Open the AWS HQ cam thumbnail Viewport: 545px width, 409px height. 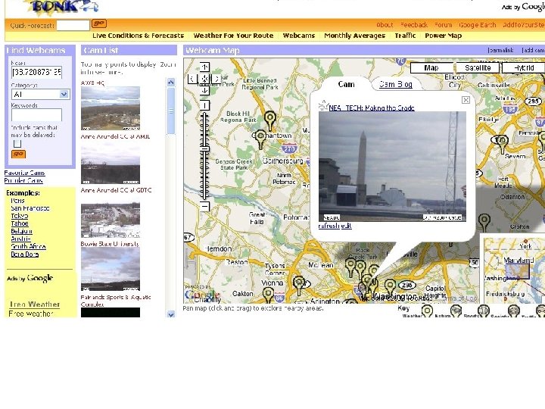point(111,108)
